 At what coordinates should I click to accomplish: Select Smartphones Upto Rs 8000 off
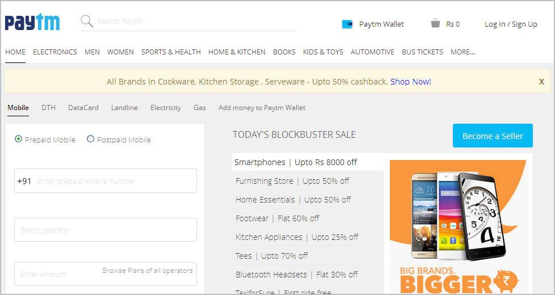(x=307, y=162)
